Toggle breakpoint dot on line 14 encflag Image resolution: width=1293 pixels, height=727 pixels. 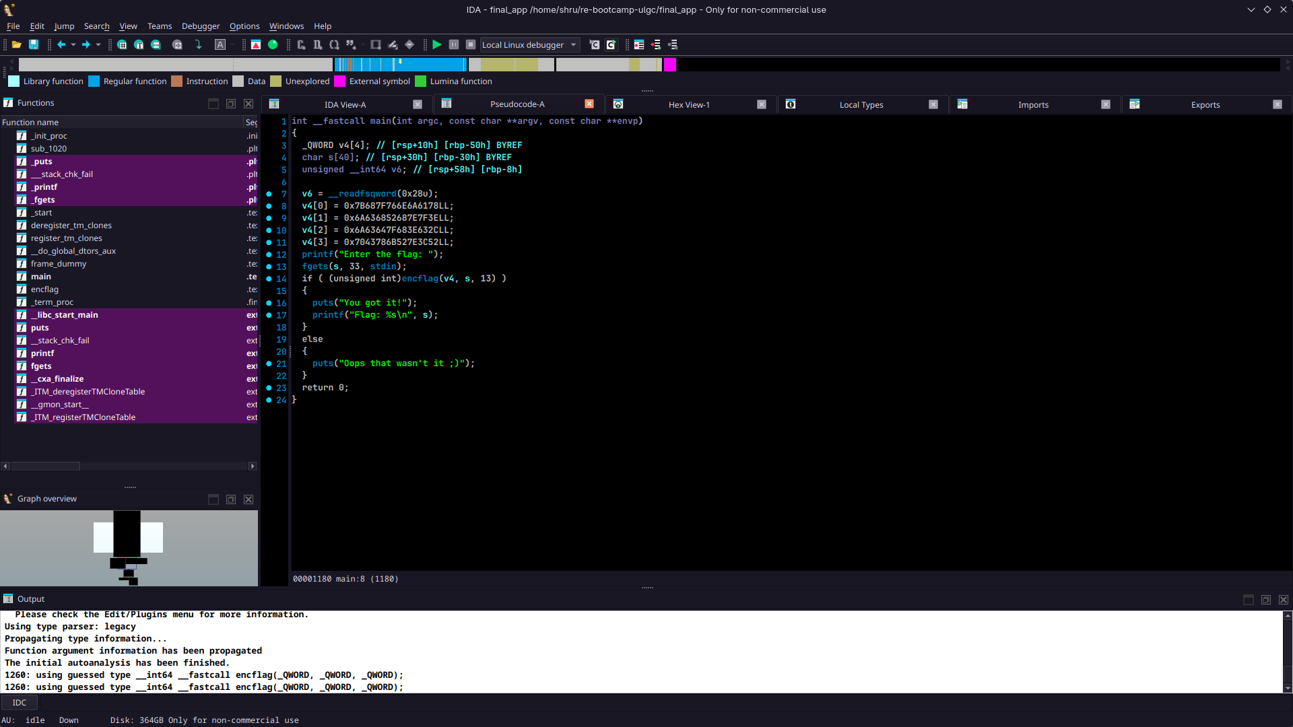(269, 279)
